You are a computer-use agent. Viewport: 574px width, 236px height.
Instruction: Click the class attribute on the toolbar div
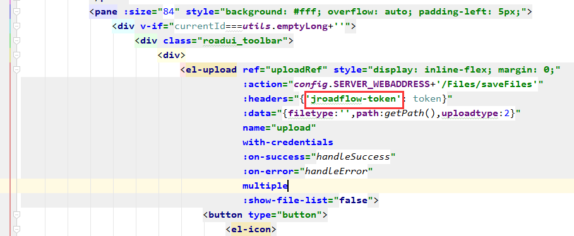pos(177,40)
